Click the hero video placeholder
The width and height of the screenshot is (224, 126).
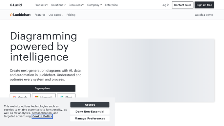click(151, 70)
